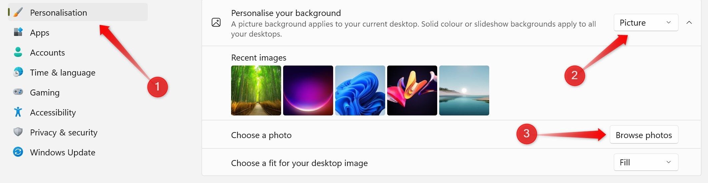
Task: Pick the blue Windows bloom wallpaper
Action: coord(360,91)
